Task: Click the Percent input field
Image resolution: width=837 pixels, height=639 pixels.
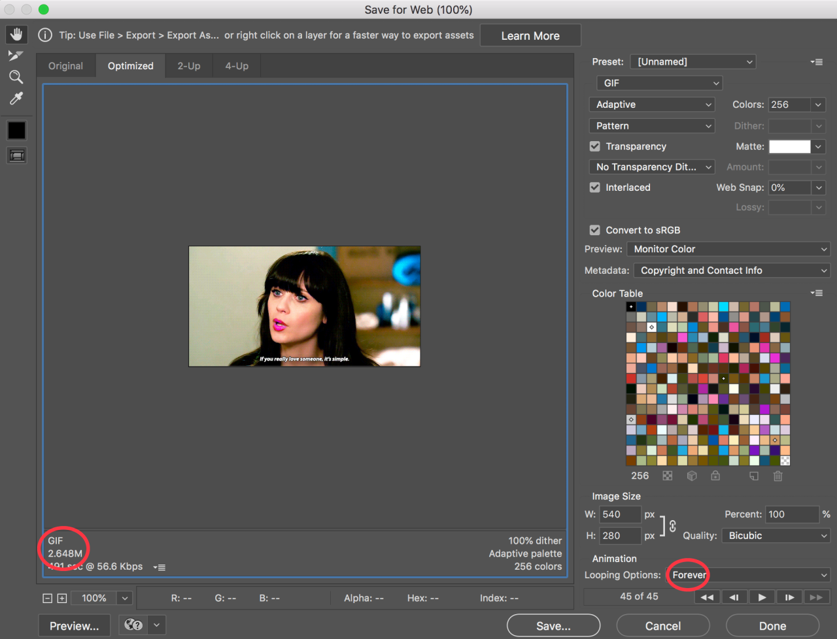Action: [x=791, y=515]
